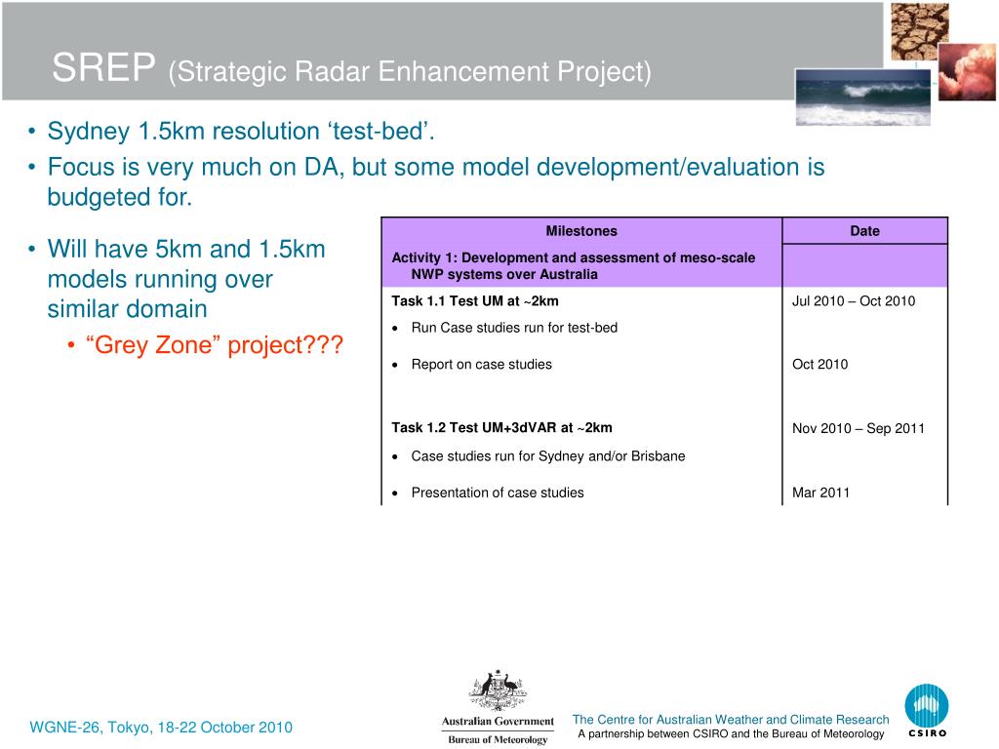Viewport: 999px width, 749px height.
Task: Select the ocean wave photo thumbnail
Action: click(862, 97)
